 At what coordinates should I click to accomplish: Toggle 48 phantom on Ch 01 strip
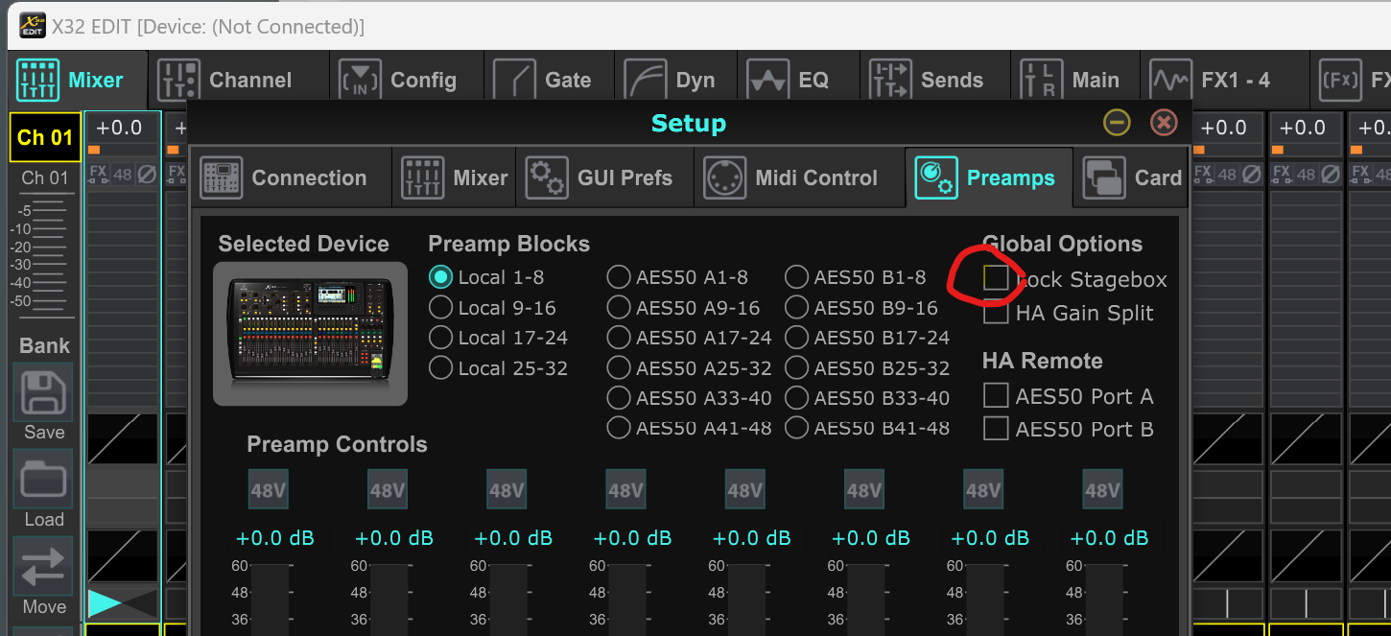click(123, 174)
